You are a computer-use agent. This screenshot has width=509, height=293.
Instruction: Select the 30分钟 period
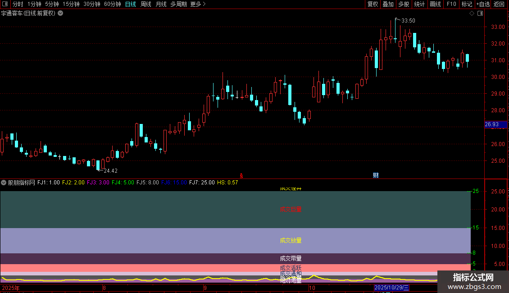(x=92, y=4)
